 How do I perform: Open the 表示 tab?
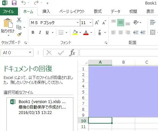coord(150,11)
